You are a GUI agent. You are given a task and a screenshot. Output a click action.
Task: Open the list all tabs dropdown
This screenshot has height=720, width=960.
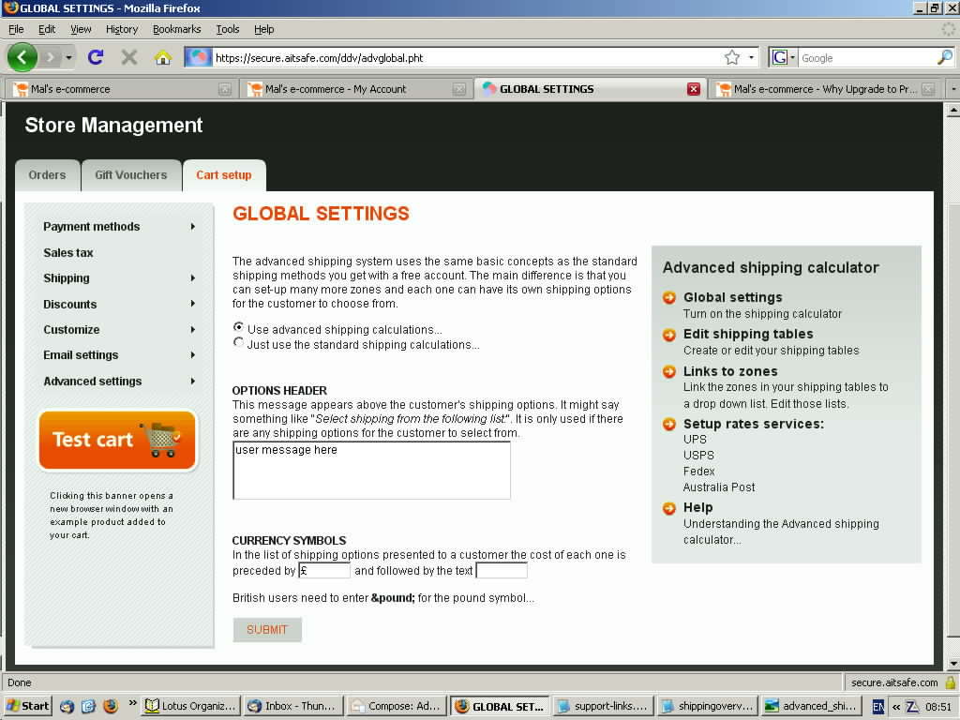click(953, 89)
